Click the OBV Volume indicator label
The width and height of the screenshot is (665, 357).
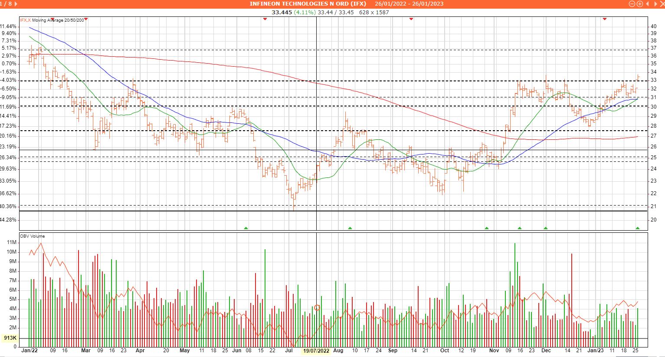(32, 236)
